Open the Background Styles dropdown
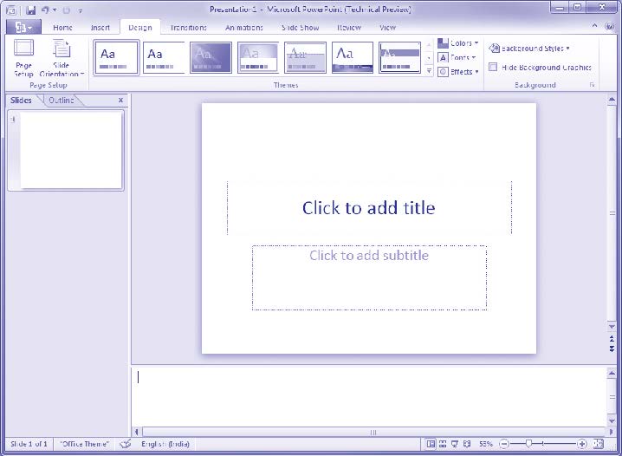The image size is (622, 456). click(529, 49)
